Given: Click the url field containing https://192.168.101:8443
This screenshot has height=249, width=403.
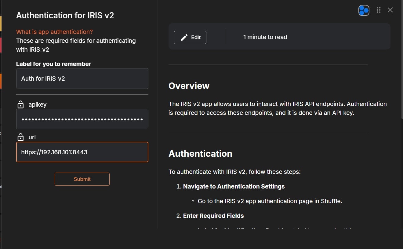Looking at the screenshot, I should tap(82, 152).
